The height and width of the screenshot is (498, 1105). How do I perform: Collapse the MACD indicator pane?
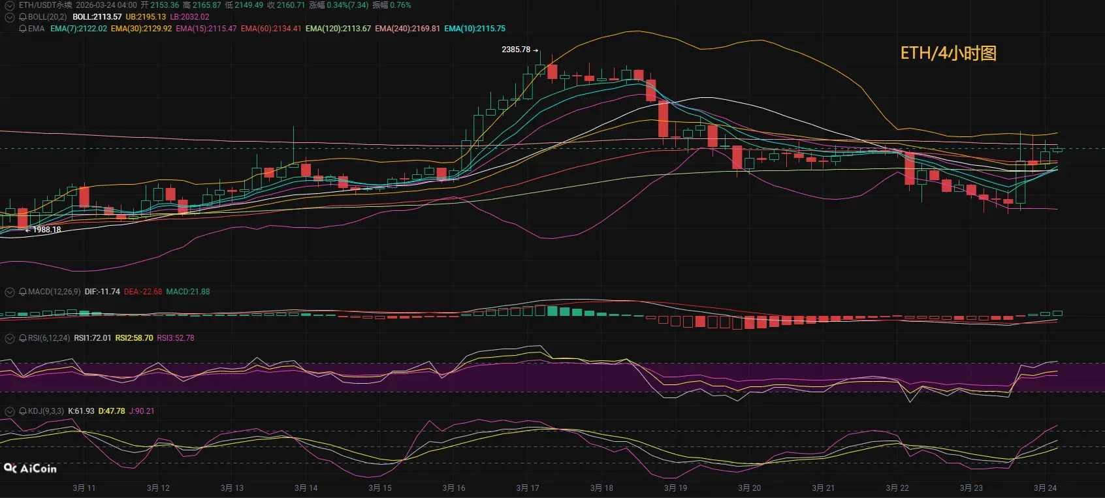[x=10, y=292]
